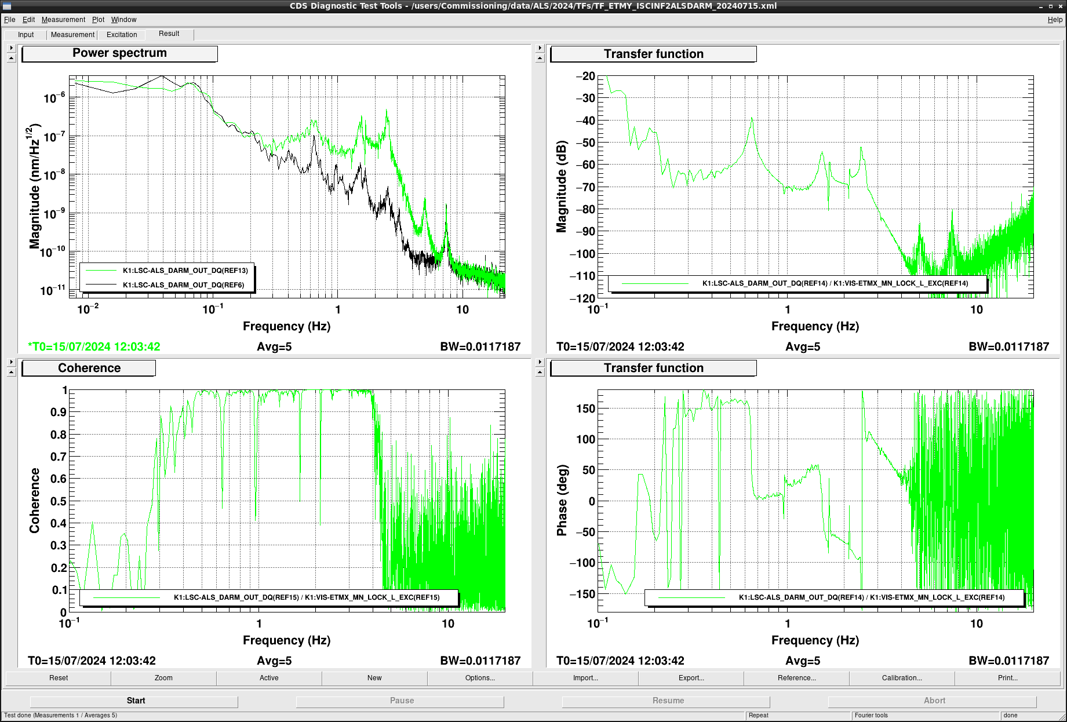Click the up-arrow button beside Coherence plot
The image size is (1067, 722).
tap(11, 372)
